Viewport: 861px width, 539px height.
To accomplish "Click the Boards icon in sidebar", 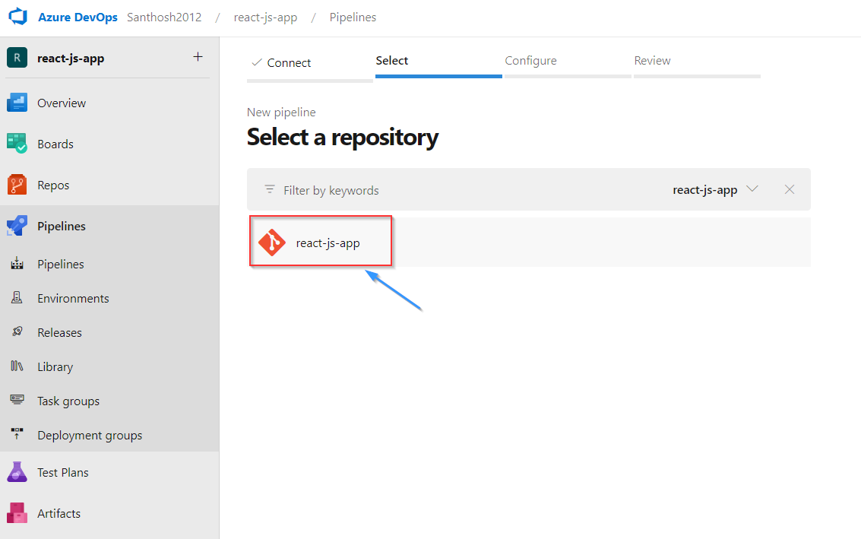I will click(x=17, y=144).
